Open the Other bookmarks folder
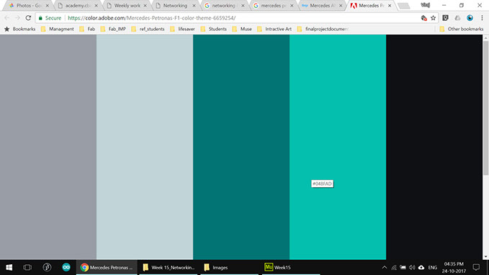Viewport: 489px width, 275px height. (x=461, y=29)
